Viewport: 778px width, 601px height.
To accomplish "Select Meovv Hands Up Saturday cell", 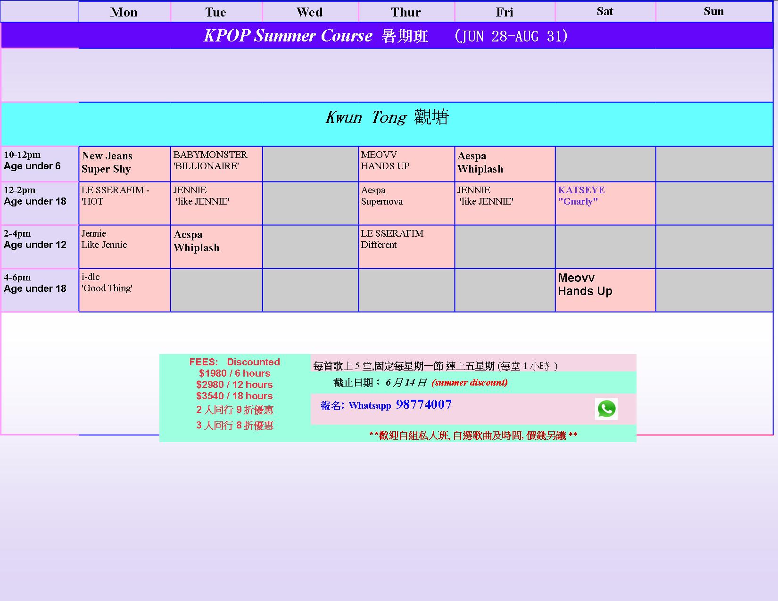I will (605, 290).
